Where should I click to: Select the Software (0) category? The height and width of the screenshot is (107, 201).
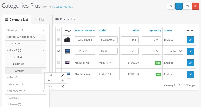click(x=25, y=104)
